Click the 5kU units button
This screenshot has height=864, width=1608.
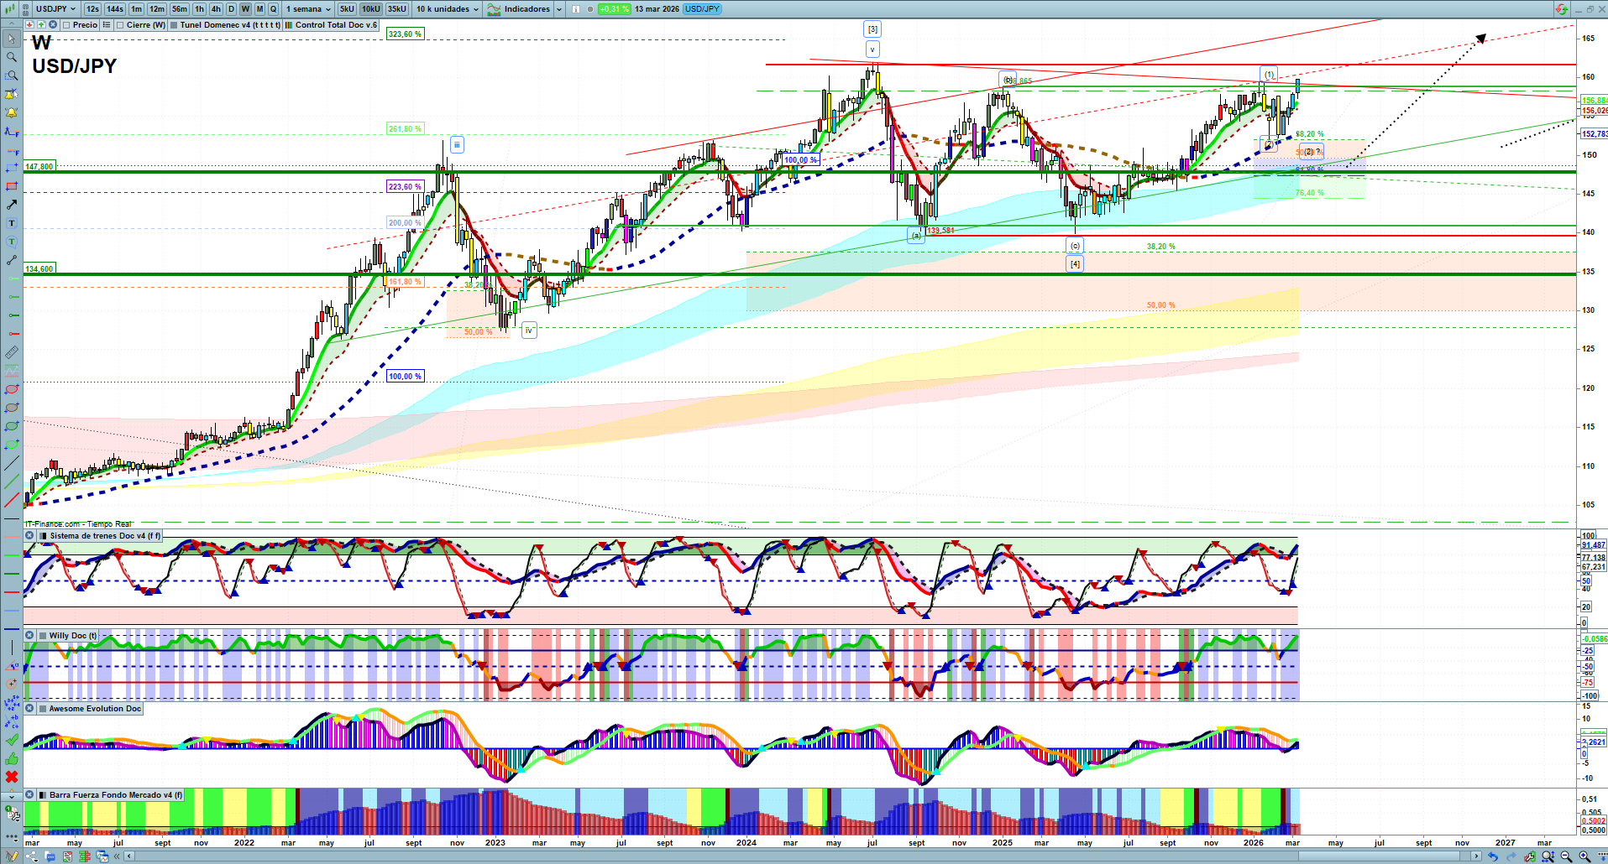[347, 9]
